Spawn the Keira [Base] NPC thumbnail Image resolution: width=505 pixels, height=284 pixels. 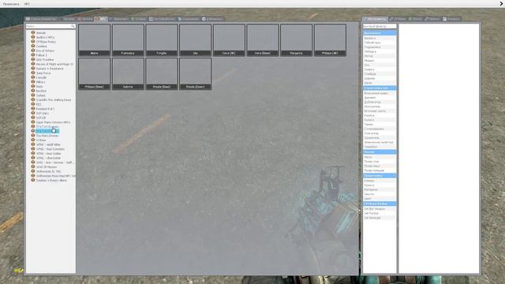263,40
